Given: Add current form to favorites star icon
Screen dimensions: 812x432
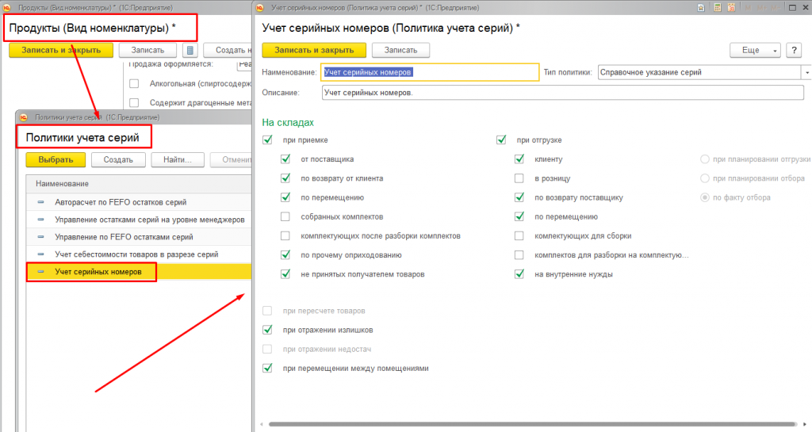Looking at the screenshot, I should (701, 8).
